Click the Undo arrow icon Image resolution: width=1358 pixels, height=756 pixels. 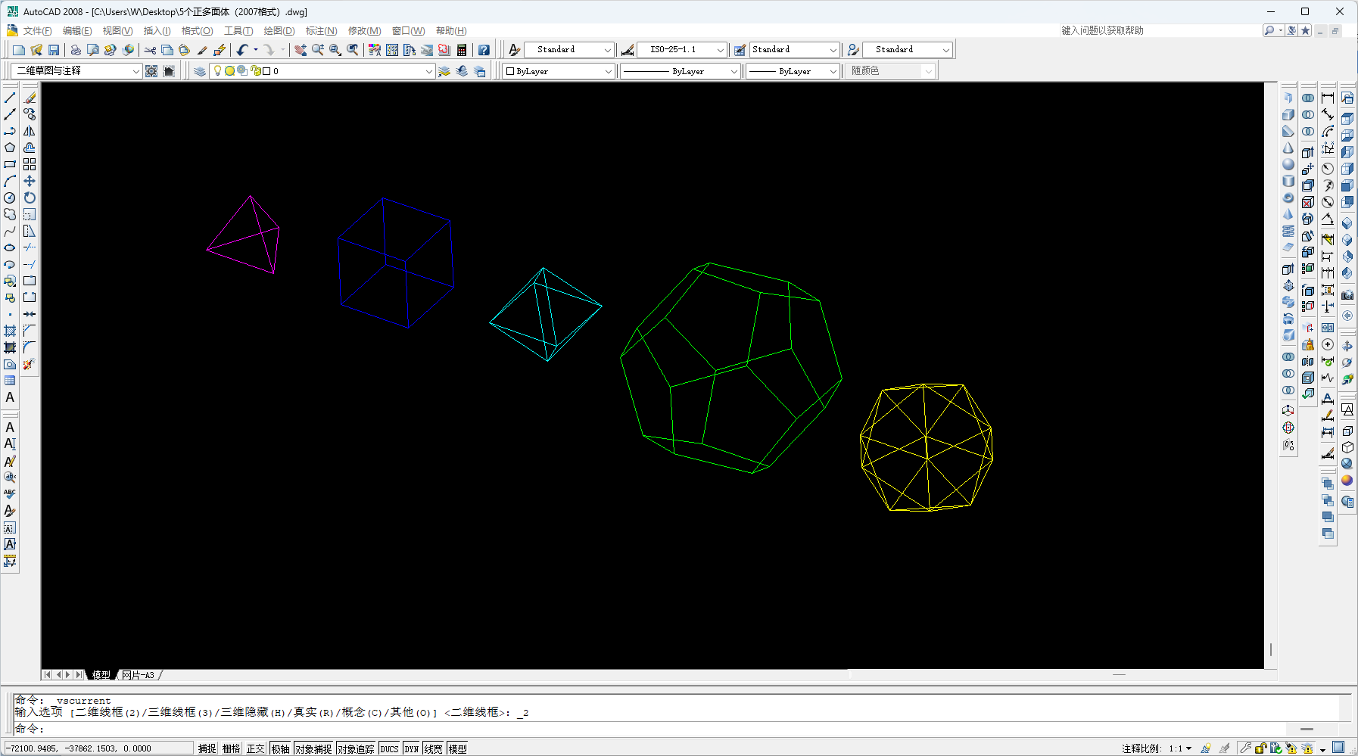pos(242,50)
